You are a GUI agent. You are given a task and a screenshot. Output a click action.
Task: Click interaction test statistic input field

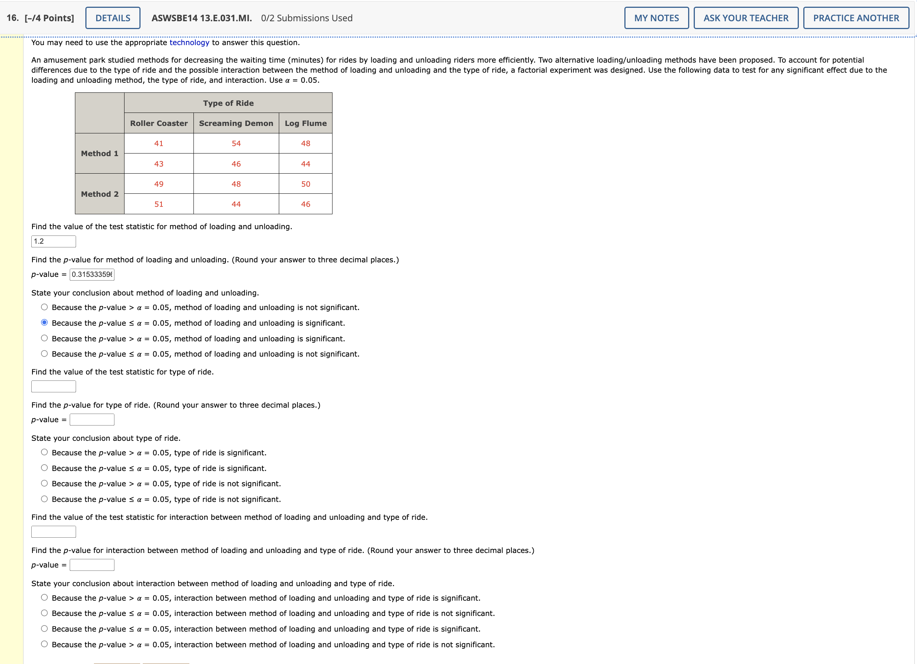[x=53, y=532]
